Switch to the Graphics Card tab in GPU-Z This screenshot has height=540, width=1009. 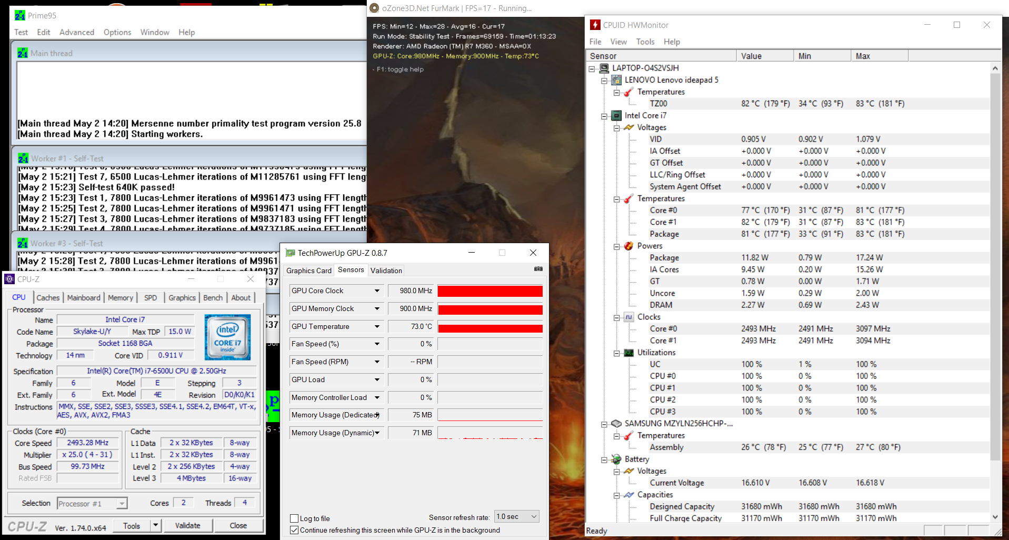coord(309,271)
